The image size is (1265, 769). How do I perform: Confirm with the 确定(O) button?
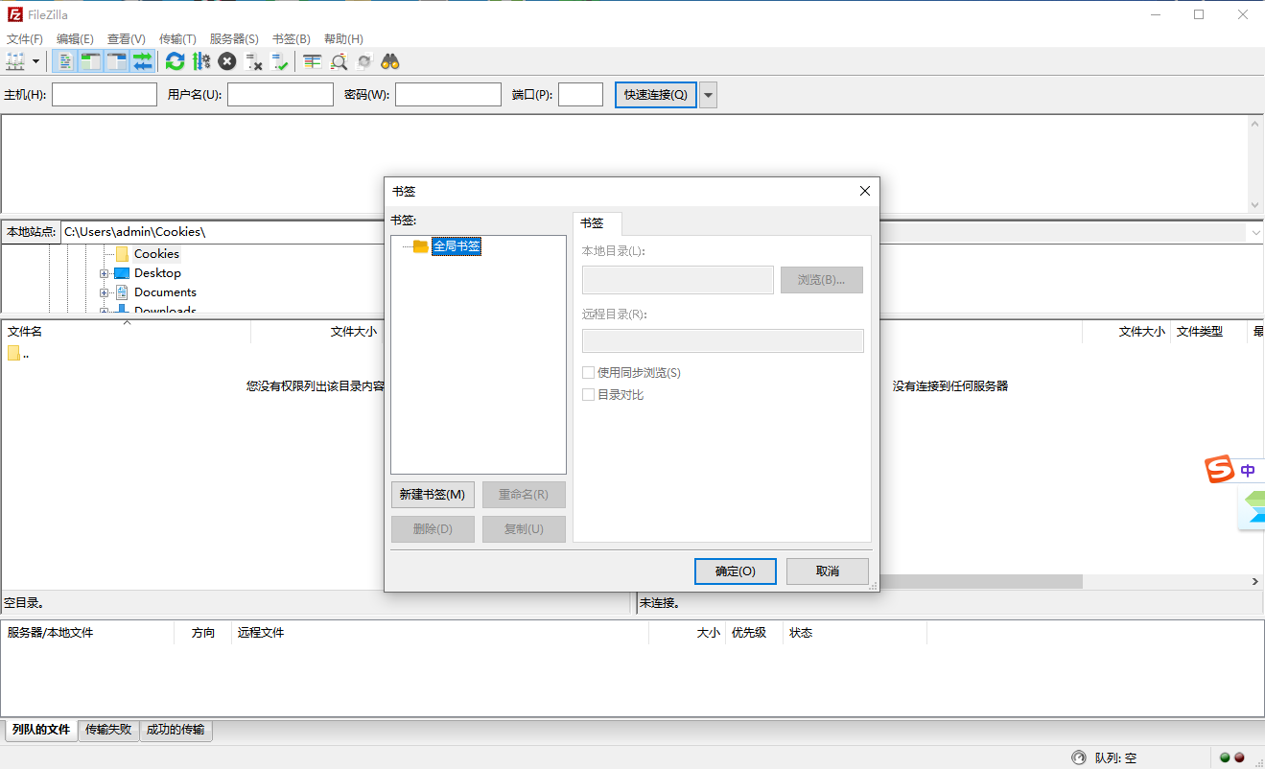click(735, 571)
